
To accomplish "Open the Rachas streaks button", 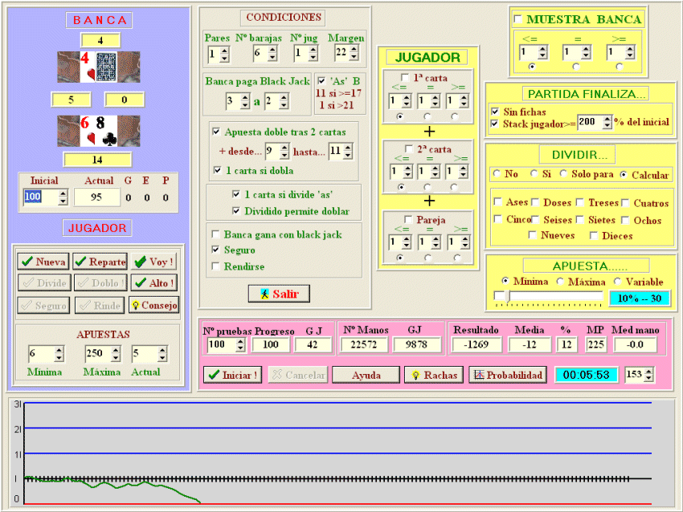I will [x=434, y=375].
